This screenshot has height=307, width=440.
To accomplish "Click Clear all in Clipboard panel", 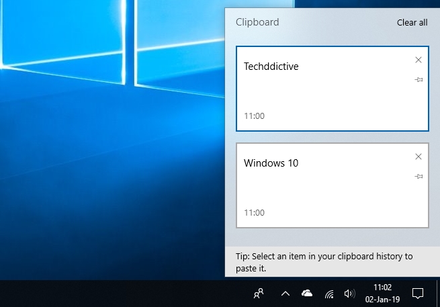I will (x=412, y=22).
